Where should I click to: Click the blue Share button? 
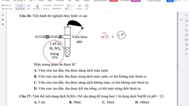click(170, 1)
